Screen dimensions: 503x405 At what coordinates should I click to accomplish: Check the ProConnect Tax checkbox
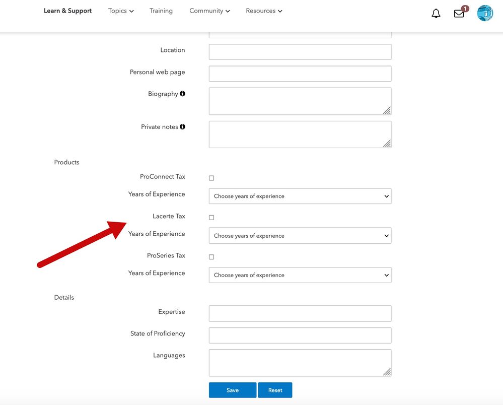click(211, 178)
